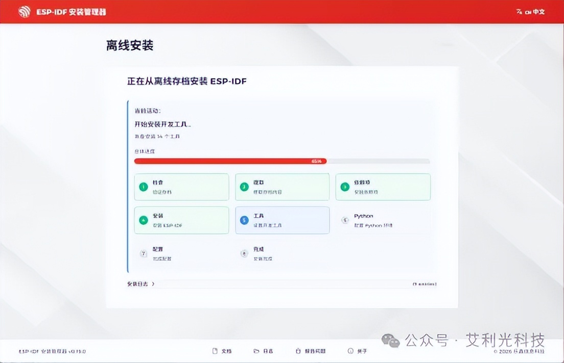Click step 2 green circle icon
This screenshot has height=363, width=564.
tap(244, 187)
